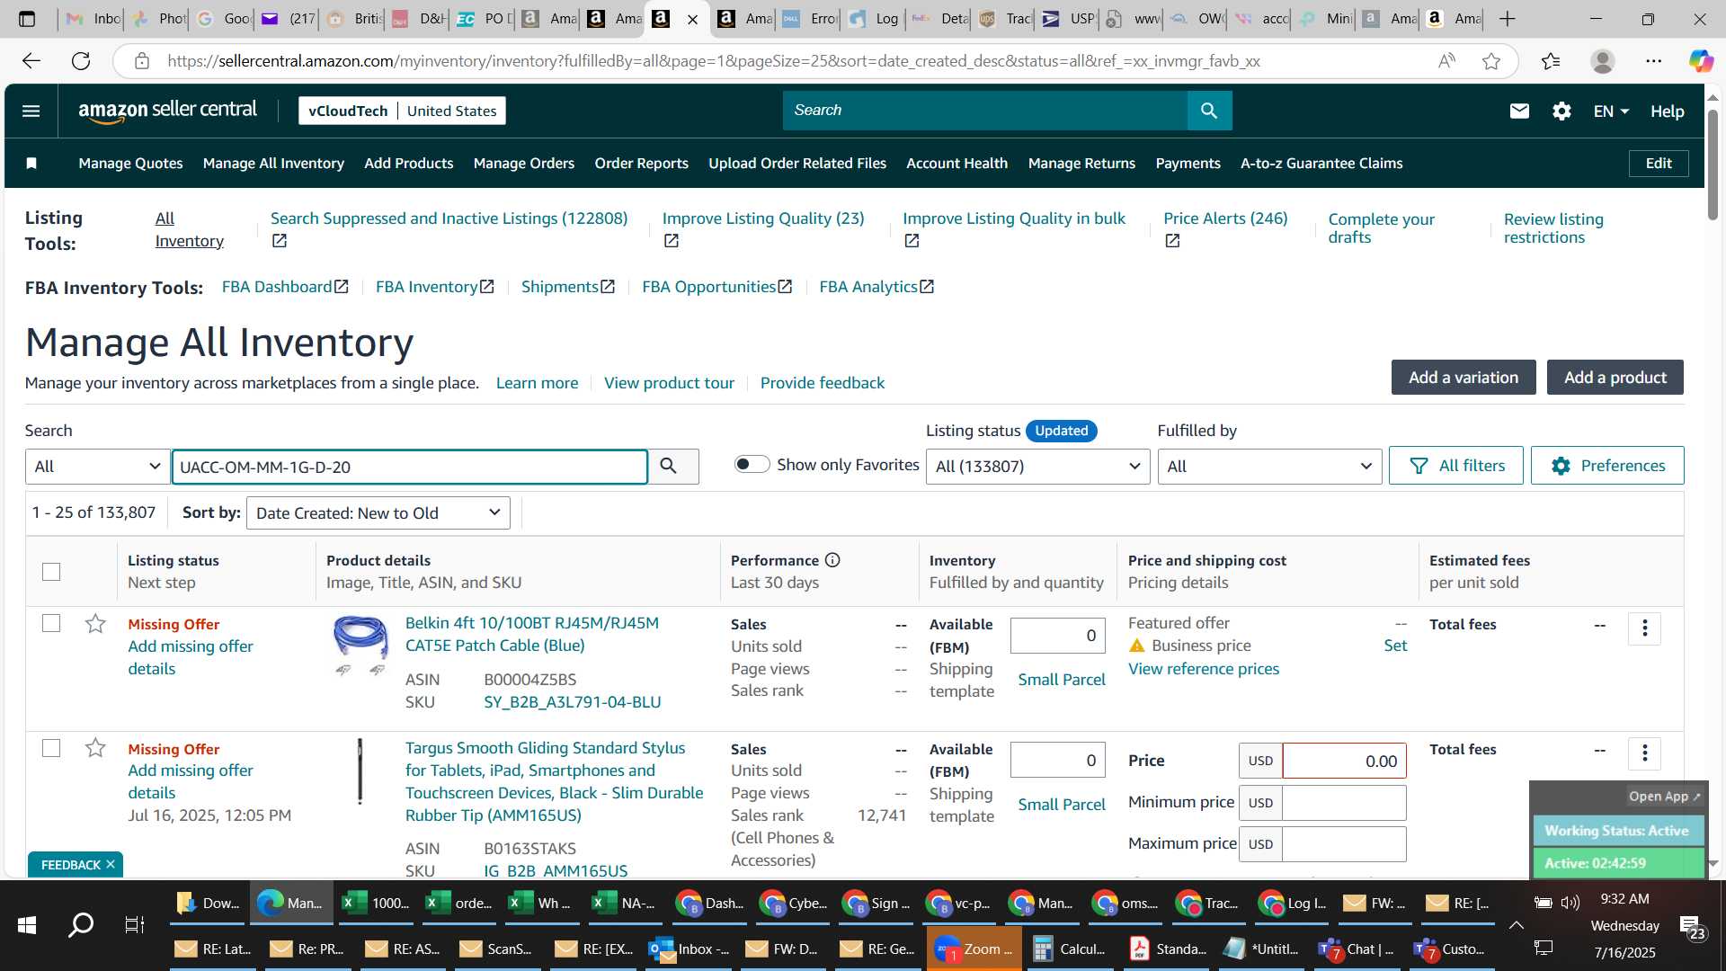Click Add a variation button
Screen dimensions: 1726x971
1464,377
